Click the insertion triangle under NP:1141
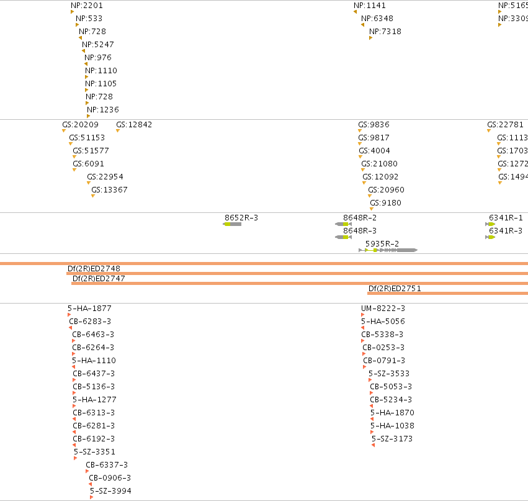The height and width of the screenshot is (501, 528). 356,12
